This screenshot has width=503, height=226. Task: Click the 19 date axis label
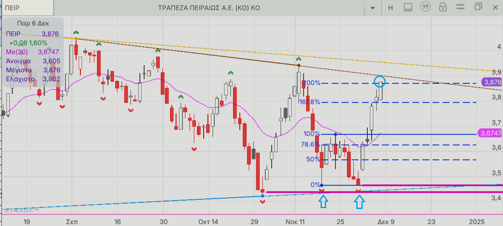(27, 221)
